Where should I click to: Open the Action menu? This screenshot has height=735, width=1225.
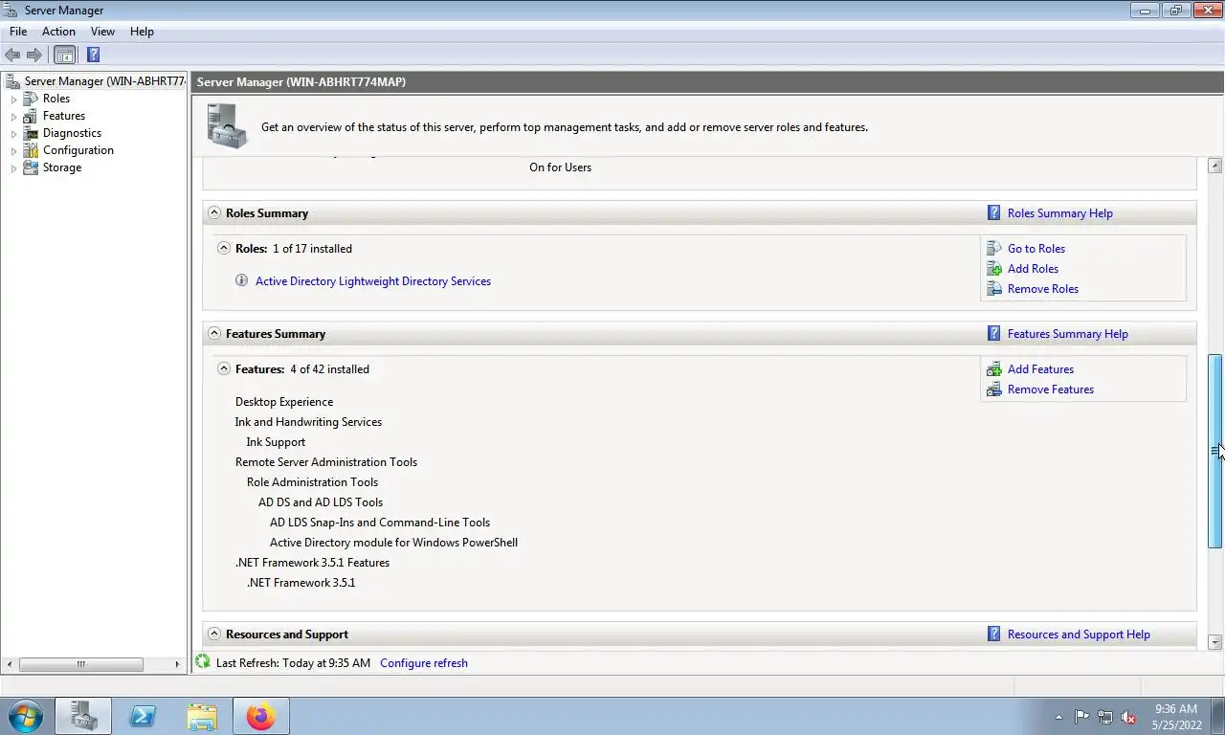pyautogui.click(x=58, y=32)
